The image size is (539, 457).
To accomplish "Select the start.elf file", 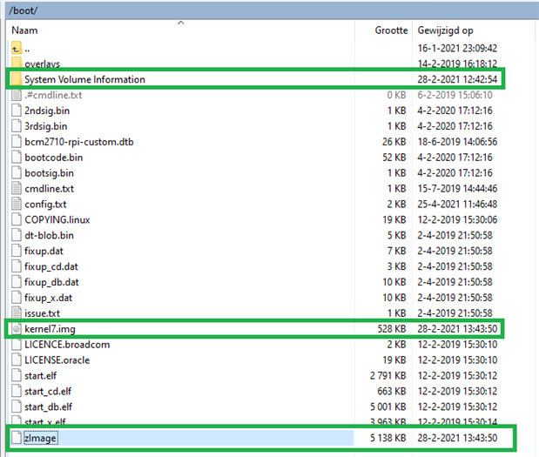I will pos(43,375).
